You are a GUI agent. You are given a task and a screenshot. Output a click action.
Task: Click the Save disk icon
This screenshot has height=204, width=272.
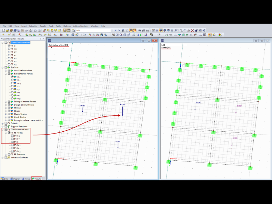[19, 30]
